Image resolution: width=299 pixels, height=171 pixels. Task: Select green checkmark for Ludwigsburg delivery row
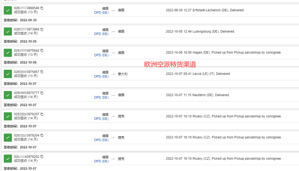[x=8, y=31]
